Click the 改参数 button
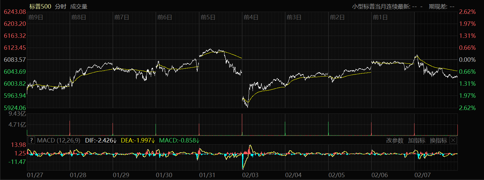 coord(395,141)
